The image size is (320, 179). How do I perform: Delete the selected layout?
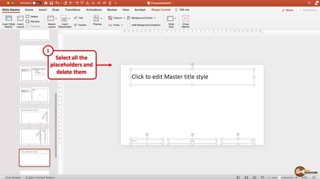tap(32, 17)
